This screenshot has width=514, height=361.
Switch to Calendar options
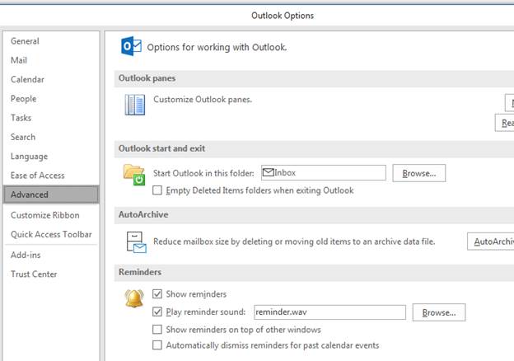(x=51, y=79)
